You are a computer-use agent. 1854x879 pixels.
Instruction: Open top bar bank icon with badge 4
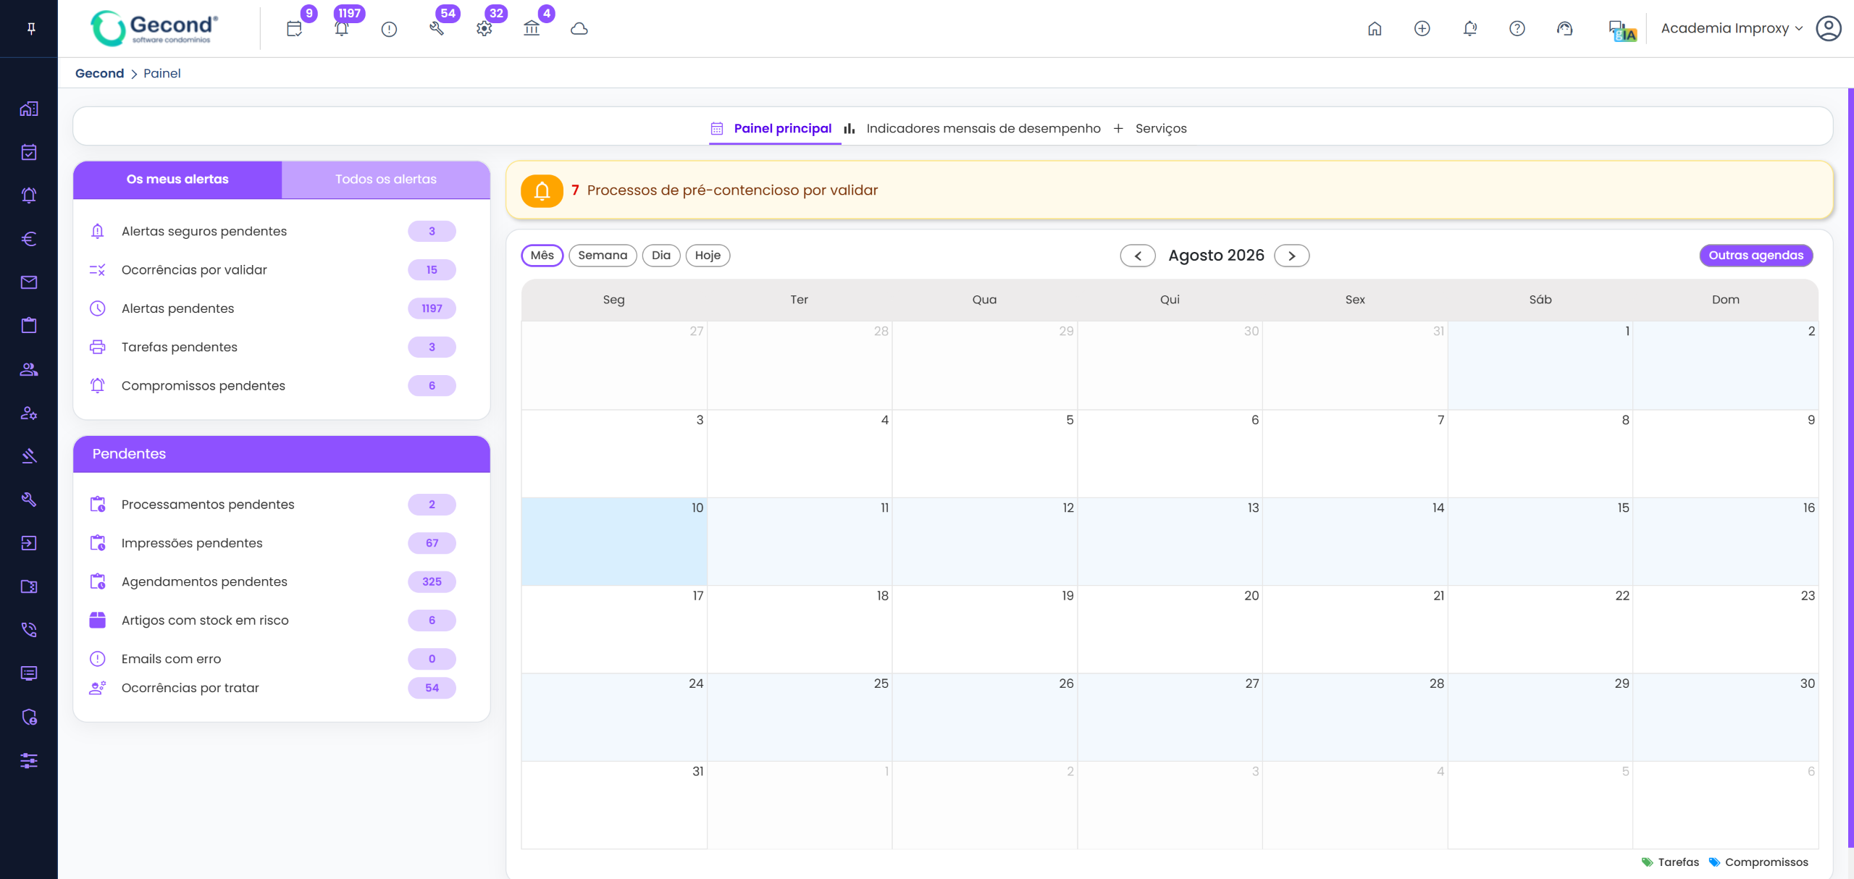[532, 29]
